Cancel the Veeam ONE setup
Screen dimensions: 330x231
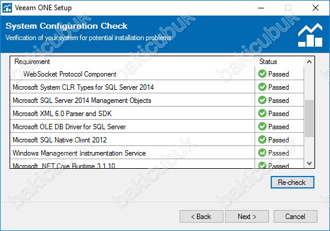[295, 216]
